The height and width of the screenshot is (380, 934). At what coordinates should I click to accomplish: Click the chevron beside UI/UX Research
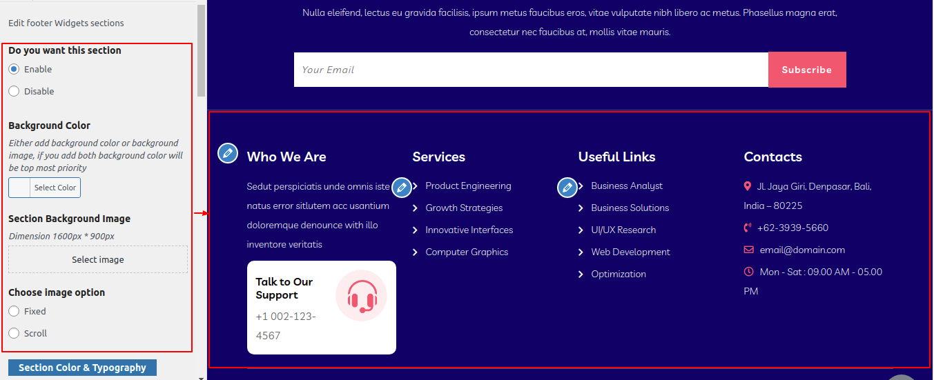581,230
